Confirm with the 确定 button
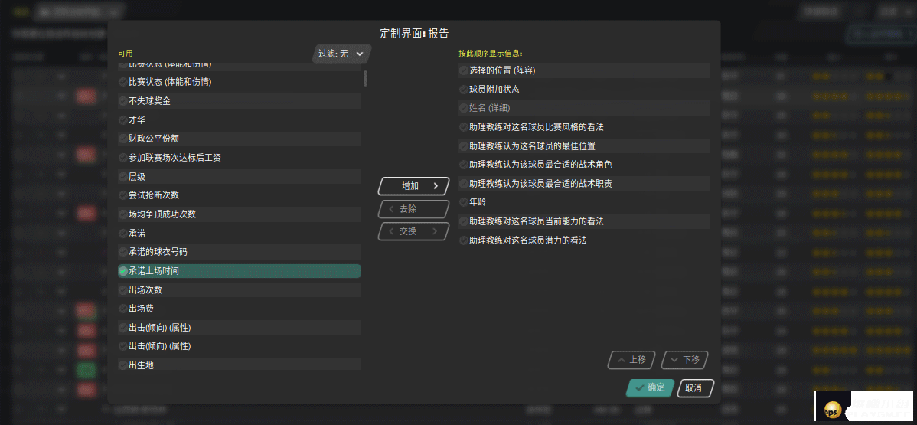917x425 pixels. click(651, 387)
